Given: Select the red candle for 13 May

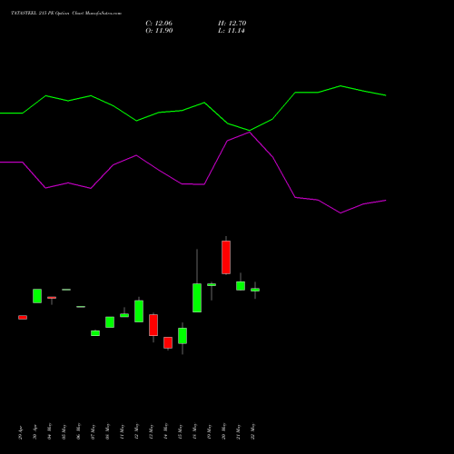Looking at the screenshot, I should click(153, 325).
